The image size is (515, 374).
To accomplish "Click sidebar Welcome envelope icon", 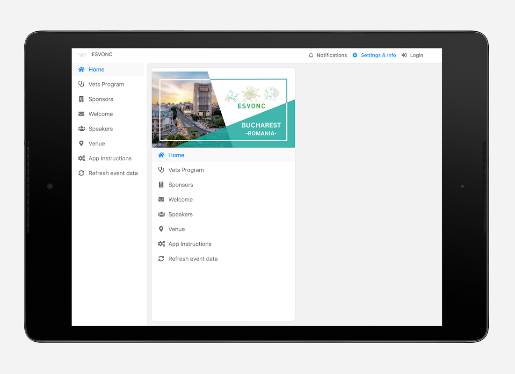I will tap(81, 114).
